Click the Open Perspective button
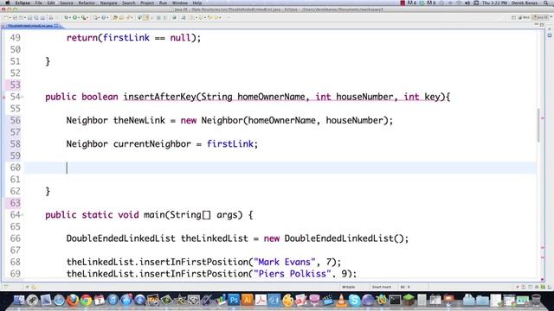This screenshot has height=311, width=554. coord(514,17)
